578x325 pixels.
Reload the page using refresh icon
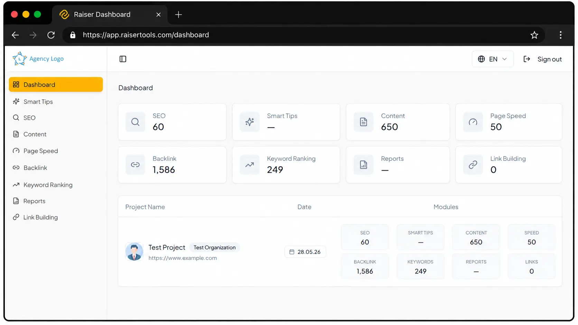(51, 35)
